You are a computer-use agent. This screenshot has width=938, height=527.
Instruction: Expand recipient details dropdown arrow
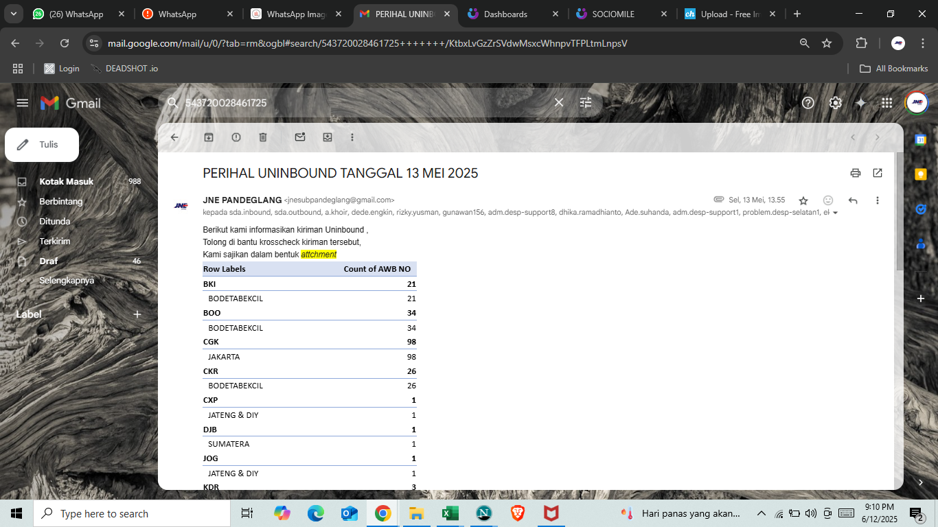(x=835, y=213)
